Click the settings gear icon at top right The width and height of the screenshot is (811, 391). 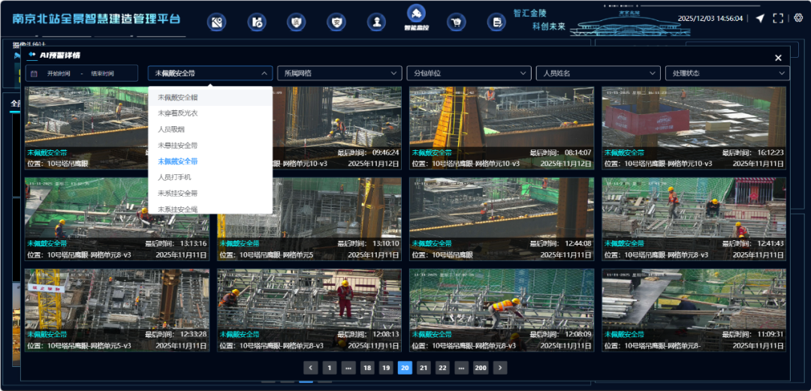[x=798, y=18]
